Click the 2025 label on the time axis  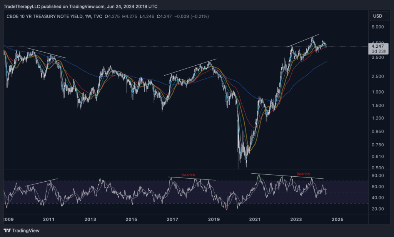337,219
